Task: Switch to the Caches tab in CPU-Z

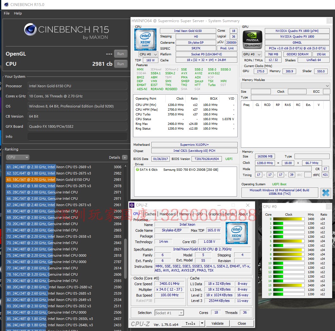Action: pos(150,214)
